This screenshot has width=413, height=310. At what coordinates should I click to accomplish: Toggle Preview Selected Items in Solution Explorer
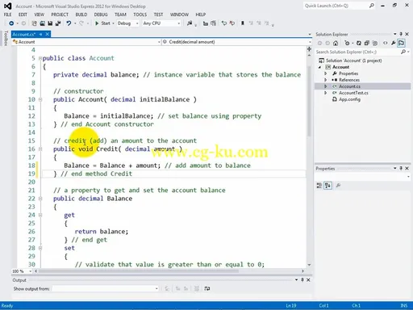click(401, 43)
